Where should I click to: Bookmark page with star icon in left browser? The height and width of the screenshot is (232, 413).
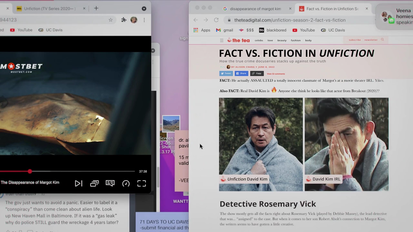coord(111,20)
